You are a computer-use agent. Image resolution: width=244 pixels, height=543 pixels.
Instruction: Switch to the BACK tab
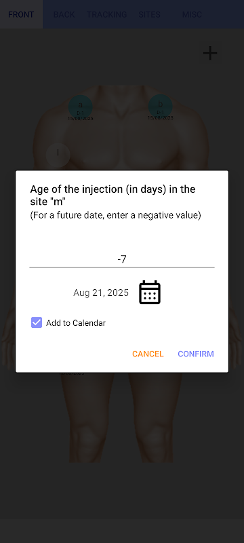coord(64,14)
